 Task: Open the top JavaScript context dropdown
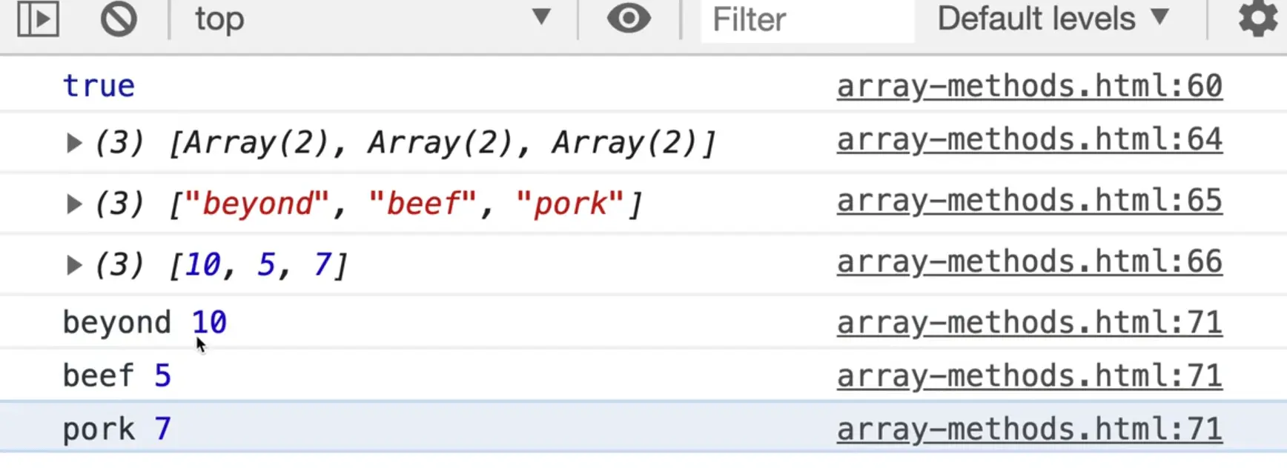[371, 19]
